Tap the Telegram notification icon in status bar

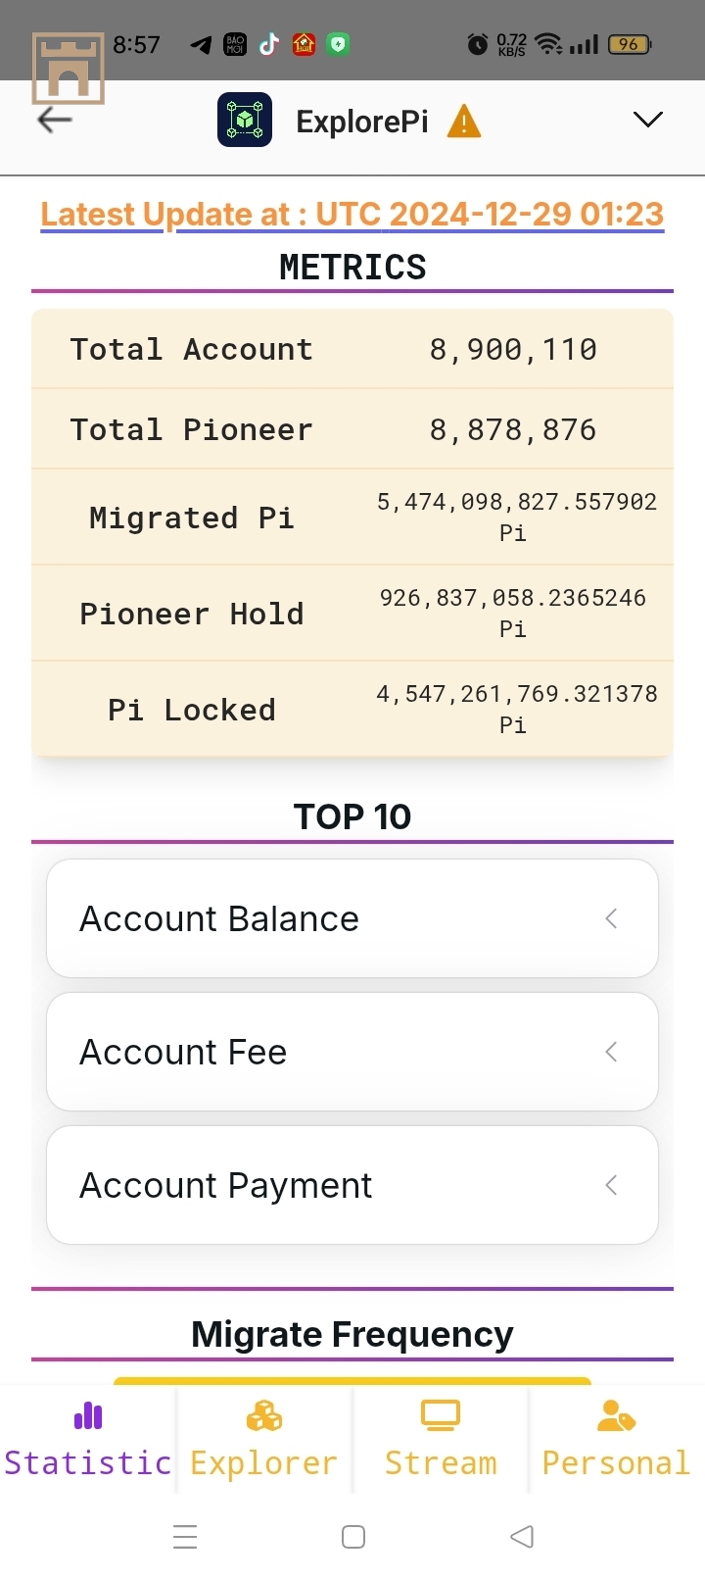coord(201,44)
